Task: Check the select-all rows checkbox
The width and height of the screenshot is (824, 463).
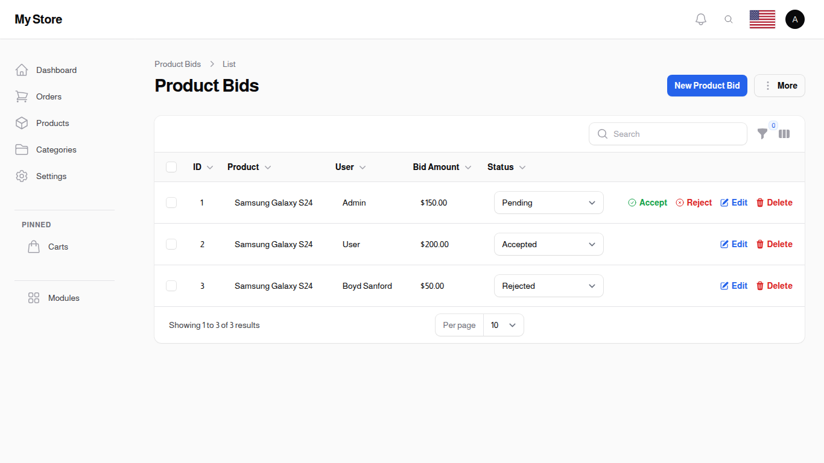Action: [x=171, y=167]
